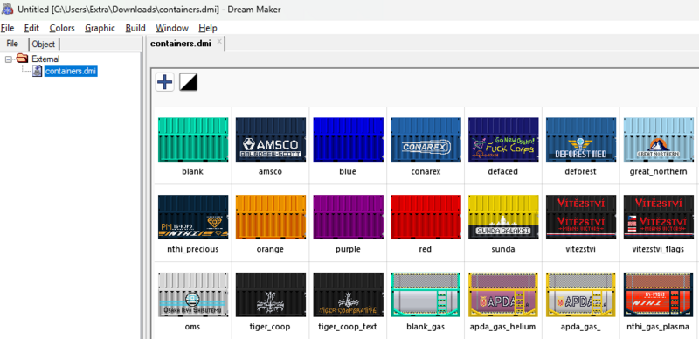The width and height of the screenshot is (699, 339).
Task: Toggle the black-white background icon
Action: (188, 82)
